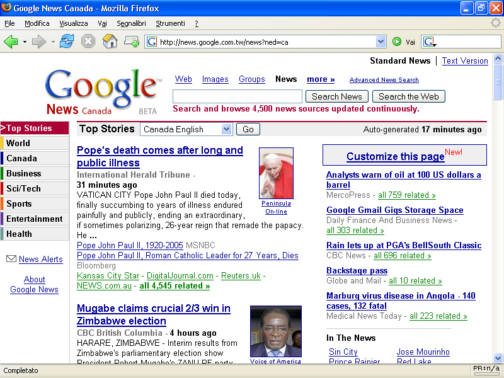Open Google Gmail Gigs Storage Space headline
This screenshot has height=378, width=504.
(395, 210)
